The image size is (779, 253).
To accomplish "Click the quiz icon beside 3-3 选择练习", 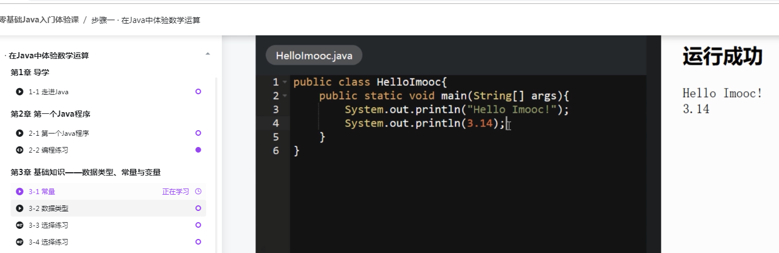I will coord(20,226).
